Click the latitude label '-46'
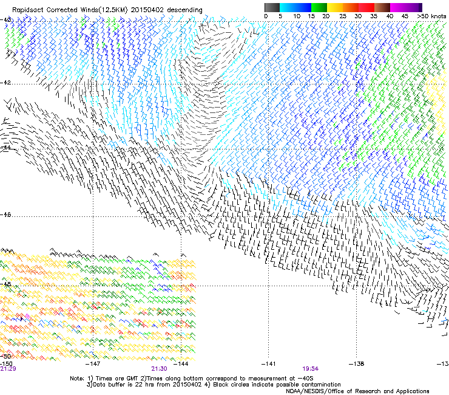Screen dimensions: 449x395 (x=5, y=215)
